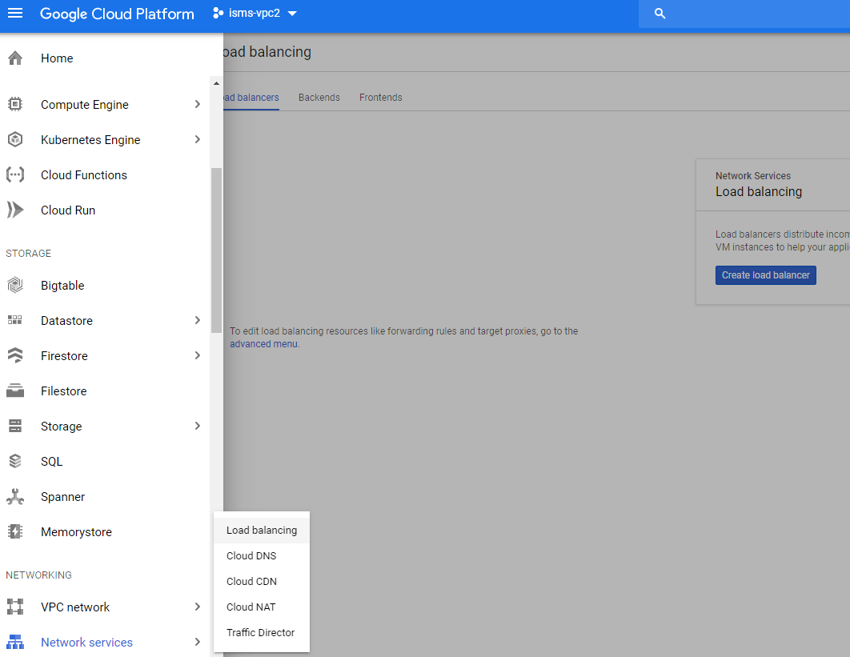The height and width of the screenshot is (657, 850).
Task: Expand the Compute Engine submenu chevron
Action: tap(198, 104)
